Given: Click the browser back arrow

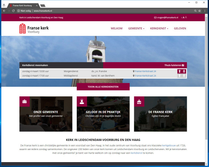Looking at the screenshot, I should [4, 11].
